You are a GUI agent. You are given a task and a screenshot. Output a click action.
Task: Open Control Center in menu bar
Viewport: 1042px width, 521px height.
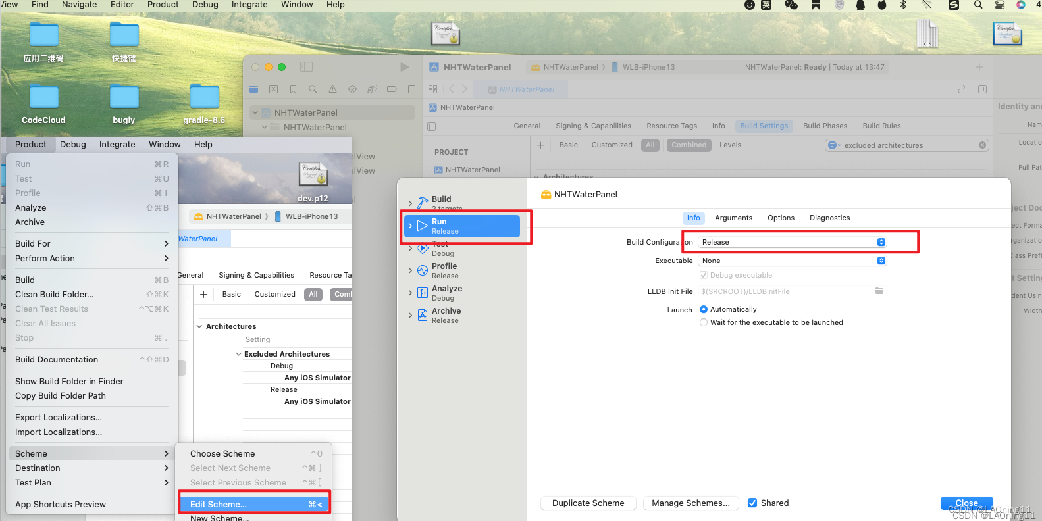(1000, 5)
